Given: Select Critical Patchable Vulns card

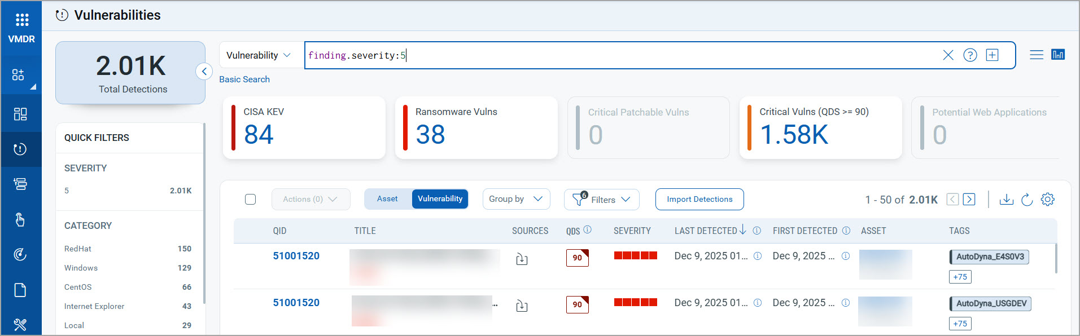Looking at the screenshot, I should [x=649, y=127].
